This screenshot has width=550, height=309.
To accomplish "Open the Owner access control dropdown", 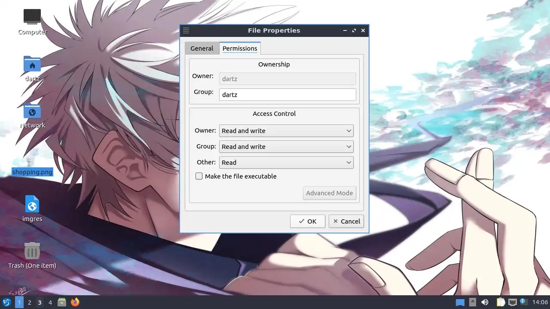I will pos(286,131).
